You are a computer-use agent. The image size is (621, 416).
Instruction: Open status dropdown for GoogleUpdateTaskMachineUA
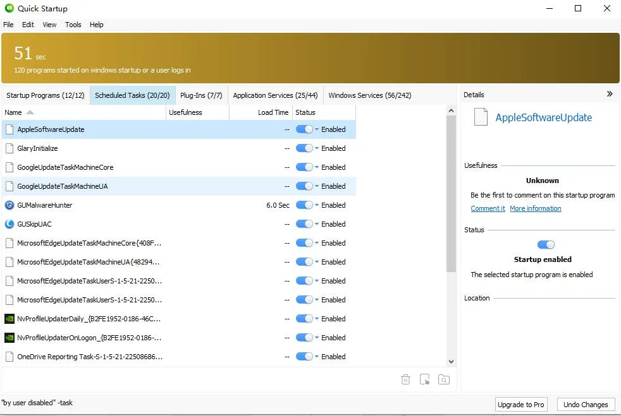pos(317,186)
